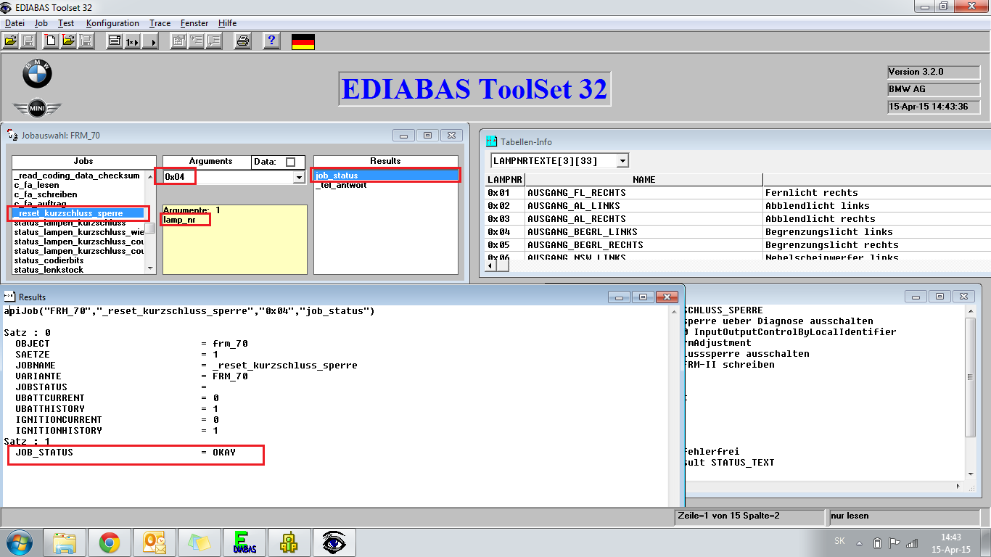This screenshot has height=557, width=991.
Task: Toggle the Data checkbox in Arguments
Action: tap(291, 162)
